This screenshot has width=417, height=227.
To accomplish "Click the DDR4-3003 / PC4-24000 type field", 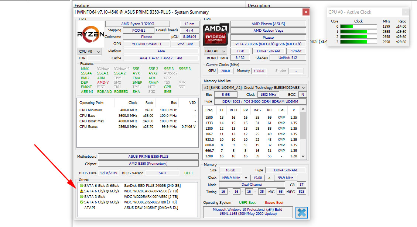I will 260,102.
